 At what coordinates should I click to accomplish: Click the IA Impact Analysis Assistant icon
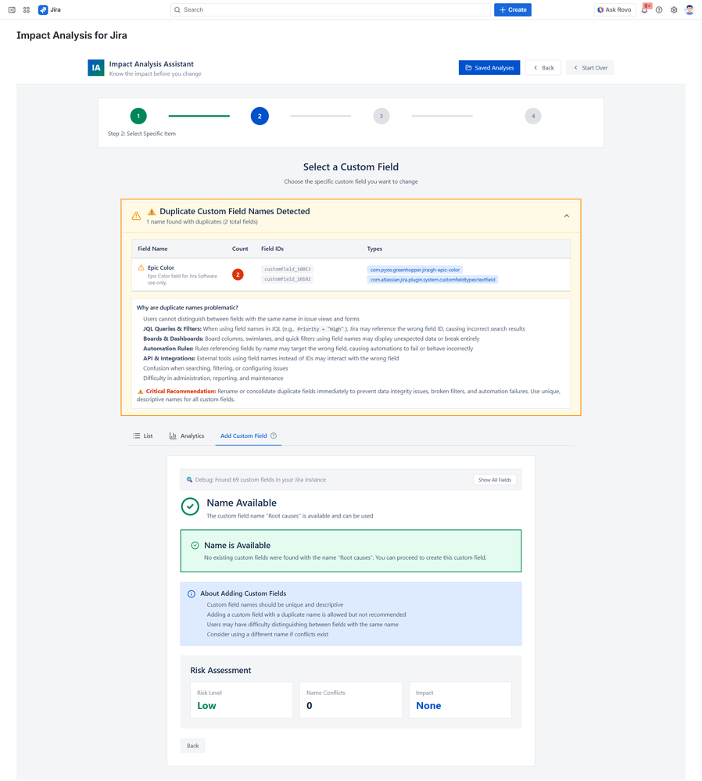point(95,67)
